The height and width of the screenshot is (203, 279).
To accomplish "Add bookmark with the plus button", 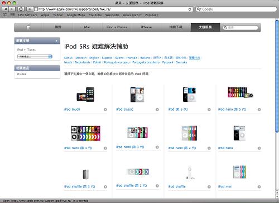I will [x=30, y=9].
